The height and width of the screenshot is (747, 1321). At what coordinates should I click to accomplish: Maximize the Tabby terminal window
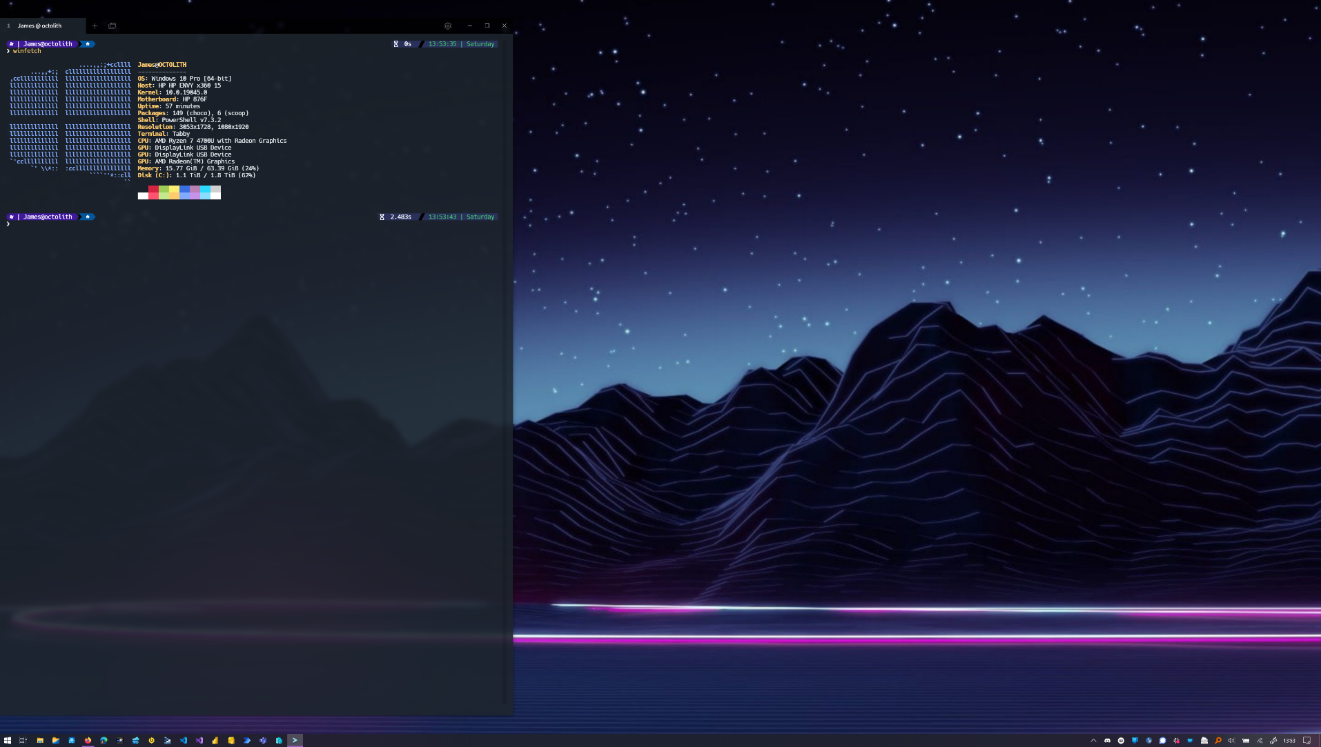pyautogui.click(x=487, y=26)
